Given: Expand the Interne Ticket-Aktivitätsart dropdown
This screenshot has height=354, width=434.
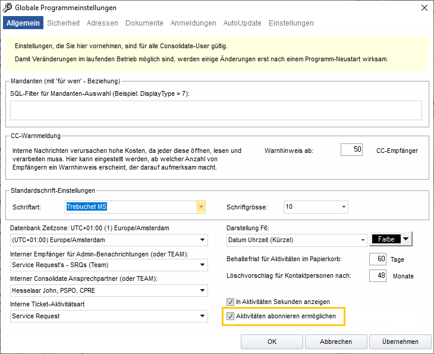Looking at the screenshot, I should pos(203,316).
